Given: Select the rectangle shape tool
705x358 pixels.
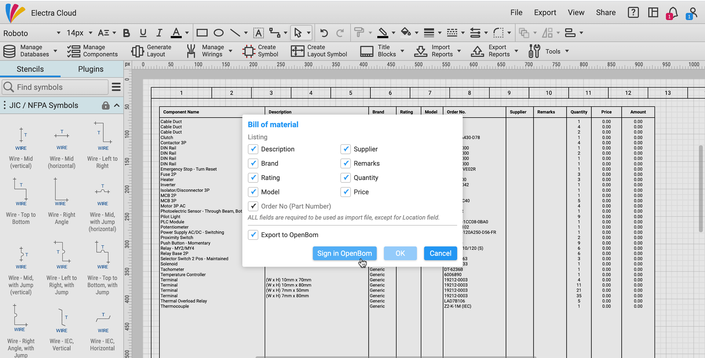Looking at the screenshot, I should click(x=202, y=33).
